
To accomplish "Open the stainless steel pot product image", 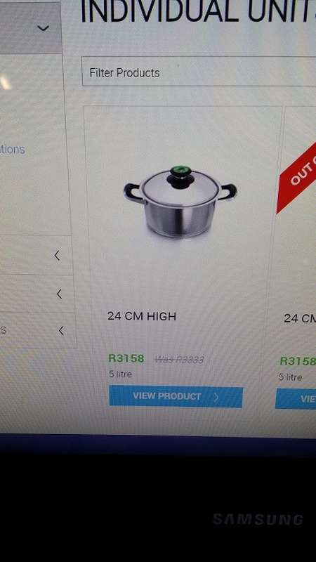I will point(180,201).
